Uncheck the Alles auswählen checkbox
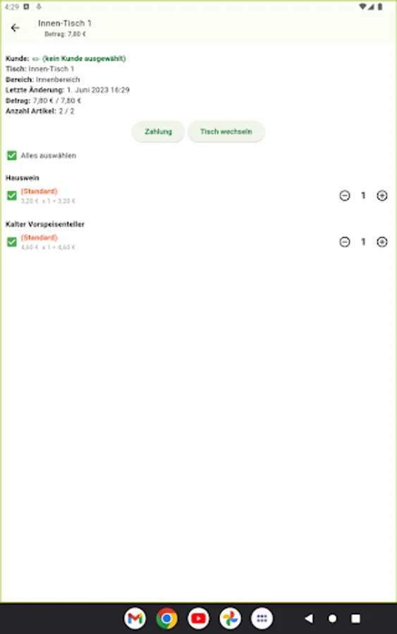397x634 pixels. coord(12,156)
